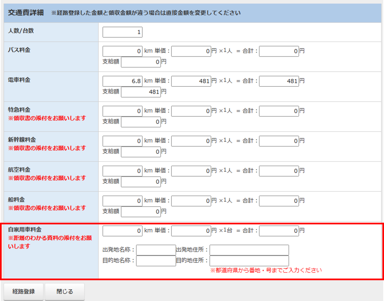Edit the 航空料金 支給額 field

tap(141, 181)
